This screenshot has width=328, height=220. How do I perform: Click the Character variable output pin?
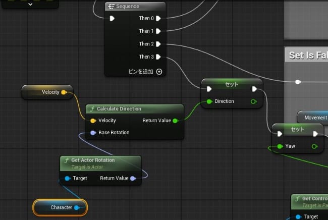pos(77,208)
